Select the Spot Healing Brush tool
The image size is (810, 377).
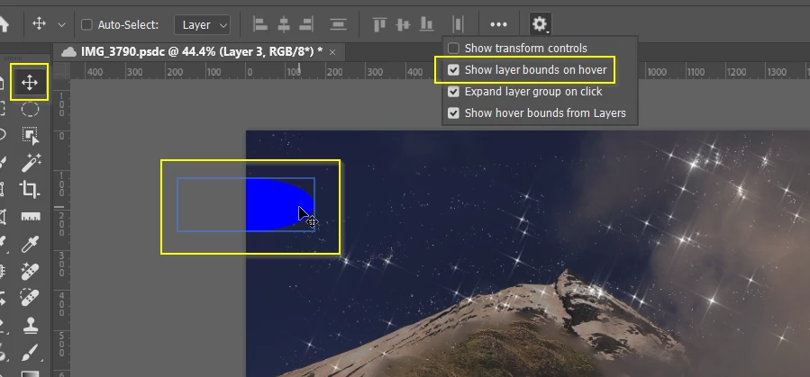point(30,271)
